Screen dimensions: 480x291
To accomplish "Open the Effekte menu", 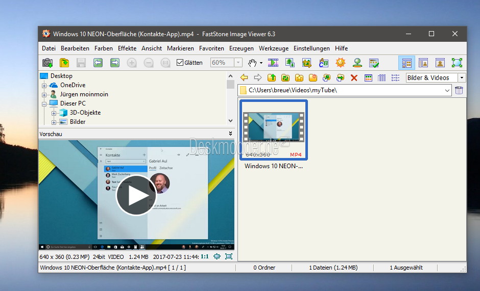I will pos(127,48).
